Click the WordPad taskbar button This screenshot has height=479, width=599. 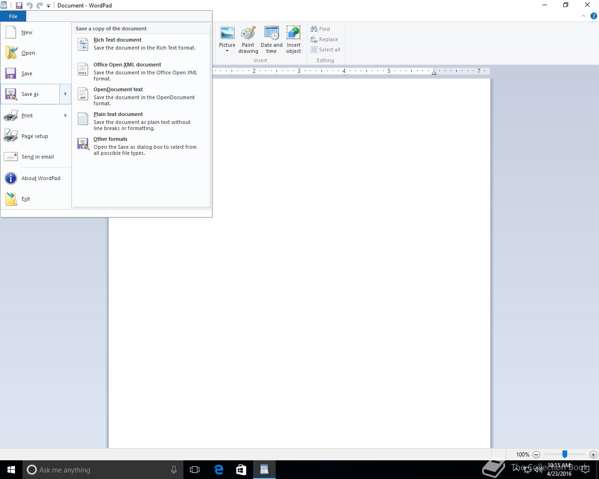(264, 470)
